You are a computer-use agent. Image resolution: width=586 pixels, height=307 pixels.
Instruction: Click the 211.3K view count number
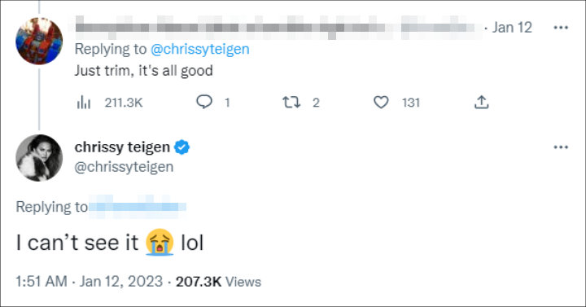(x=124, y=103)
